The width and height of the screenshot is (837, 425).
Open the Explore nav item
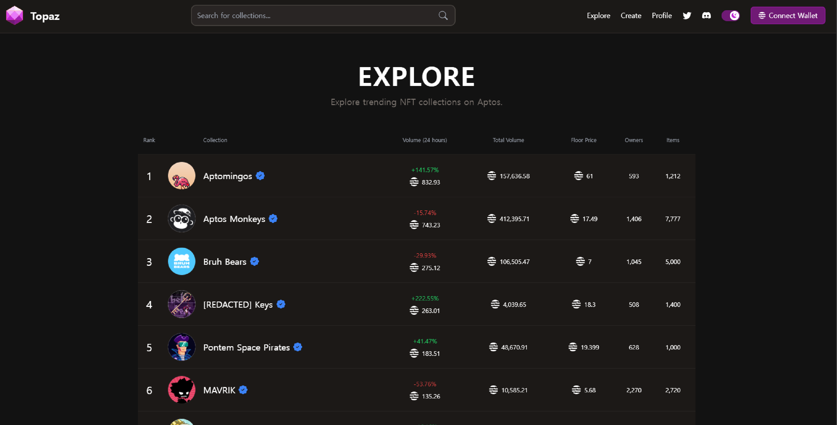click(598, 16)
